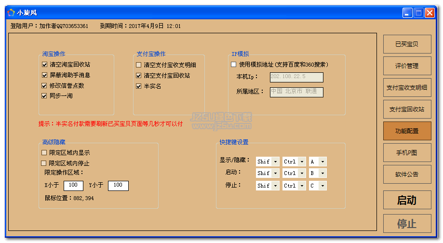Open letter A key dropdown for 显示/隐藏
Viewport: 443px width, 243px height.
click(x=322, y=162)
